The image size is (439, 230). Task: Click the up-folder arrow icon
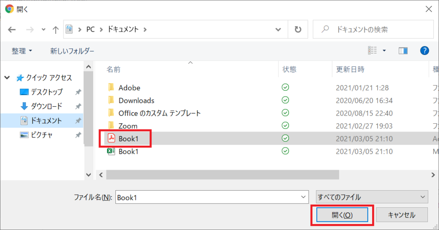[x=55, y=30]
